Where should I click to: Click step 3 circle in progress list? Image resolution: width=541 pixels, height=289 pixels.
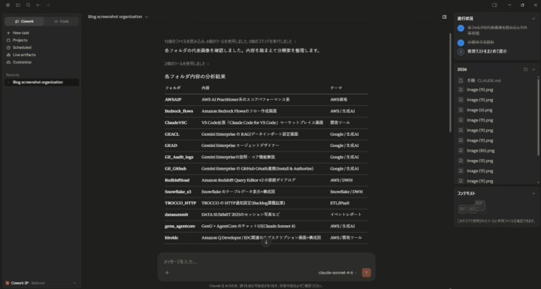(x=461, y=52)
